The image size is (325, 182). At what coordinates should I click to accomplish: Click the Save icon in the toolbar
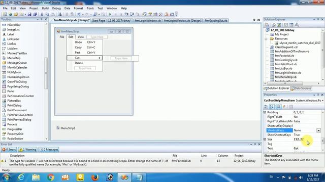click(29, 14)
